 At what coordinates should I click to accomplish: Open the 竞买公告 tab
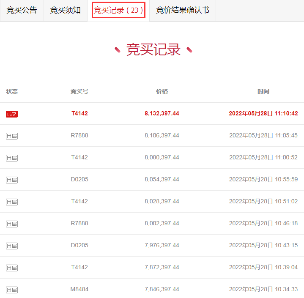[x=22, y=10]
